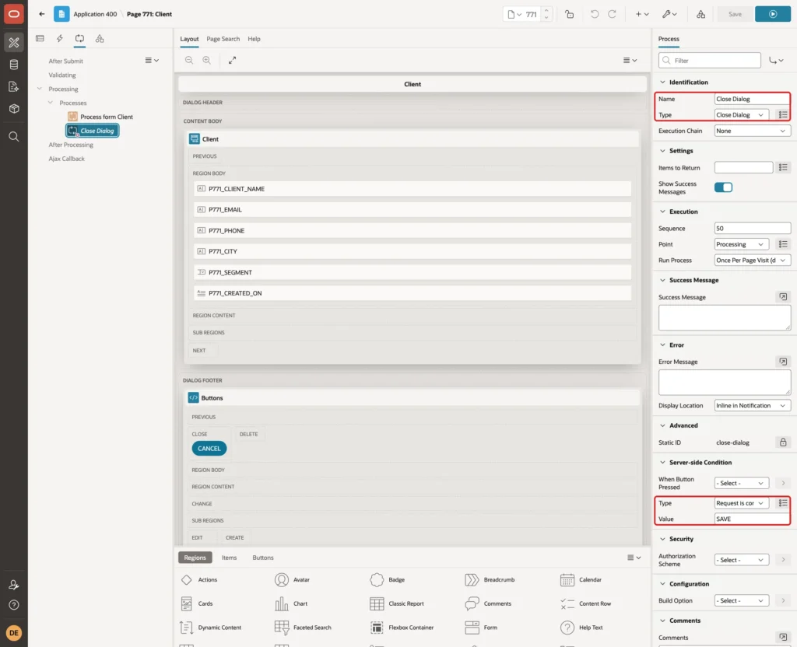The height and width of the screenshot is (647, 797).
Task: Open the DE user account avatar
Action: (x=14, y=633)
